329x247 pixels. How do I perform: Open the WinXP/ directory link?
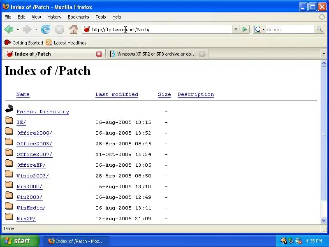[x=26, y=219]
